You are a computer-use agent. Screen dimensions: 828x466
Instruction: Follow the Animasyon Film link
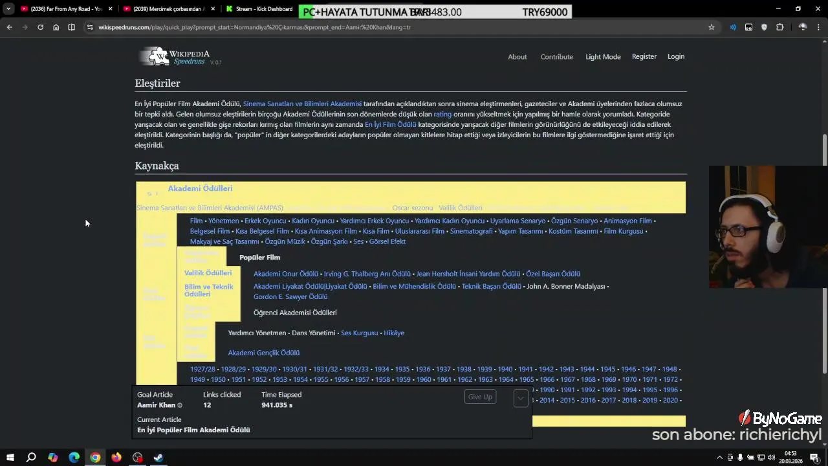[627, 221]
